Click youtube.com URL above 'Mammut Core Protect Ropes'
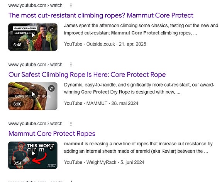This screenshot has height=182, width=222. [35, 124]
